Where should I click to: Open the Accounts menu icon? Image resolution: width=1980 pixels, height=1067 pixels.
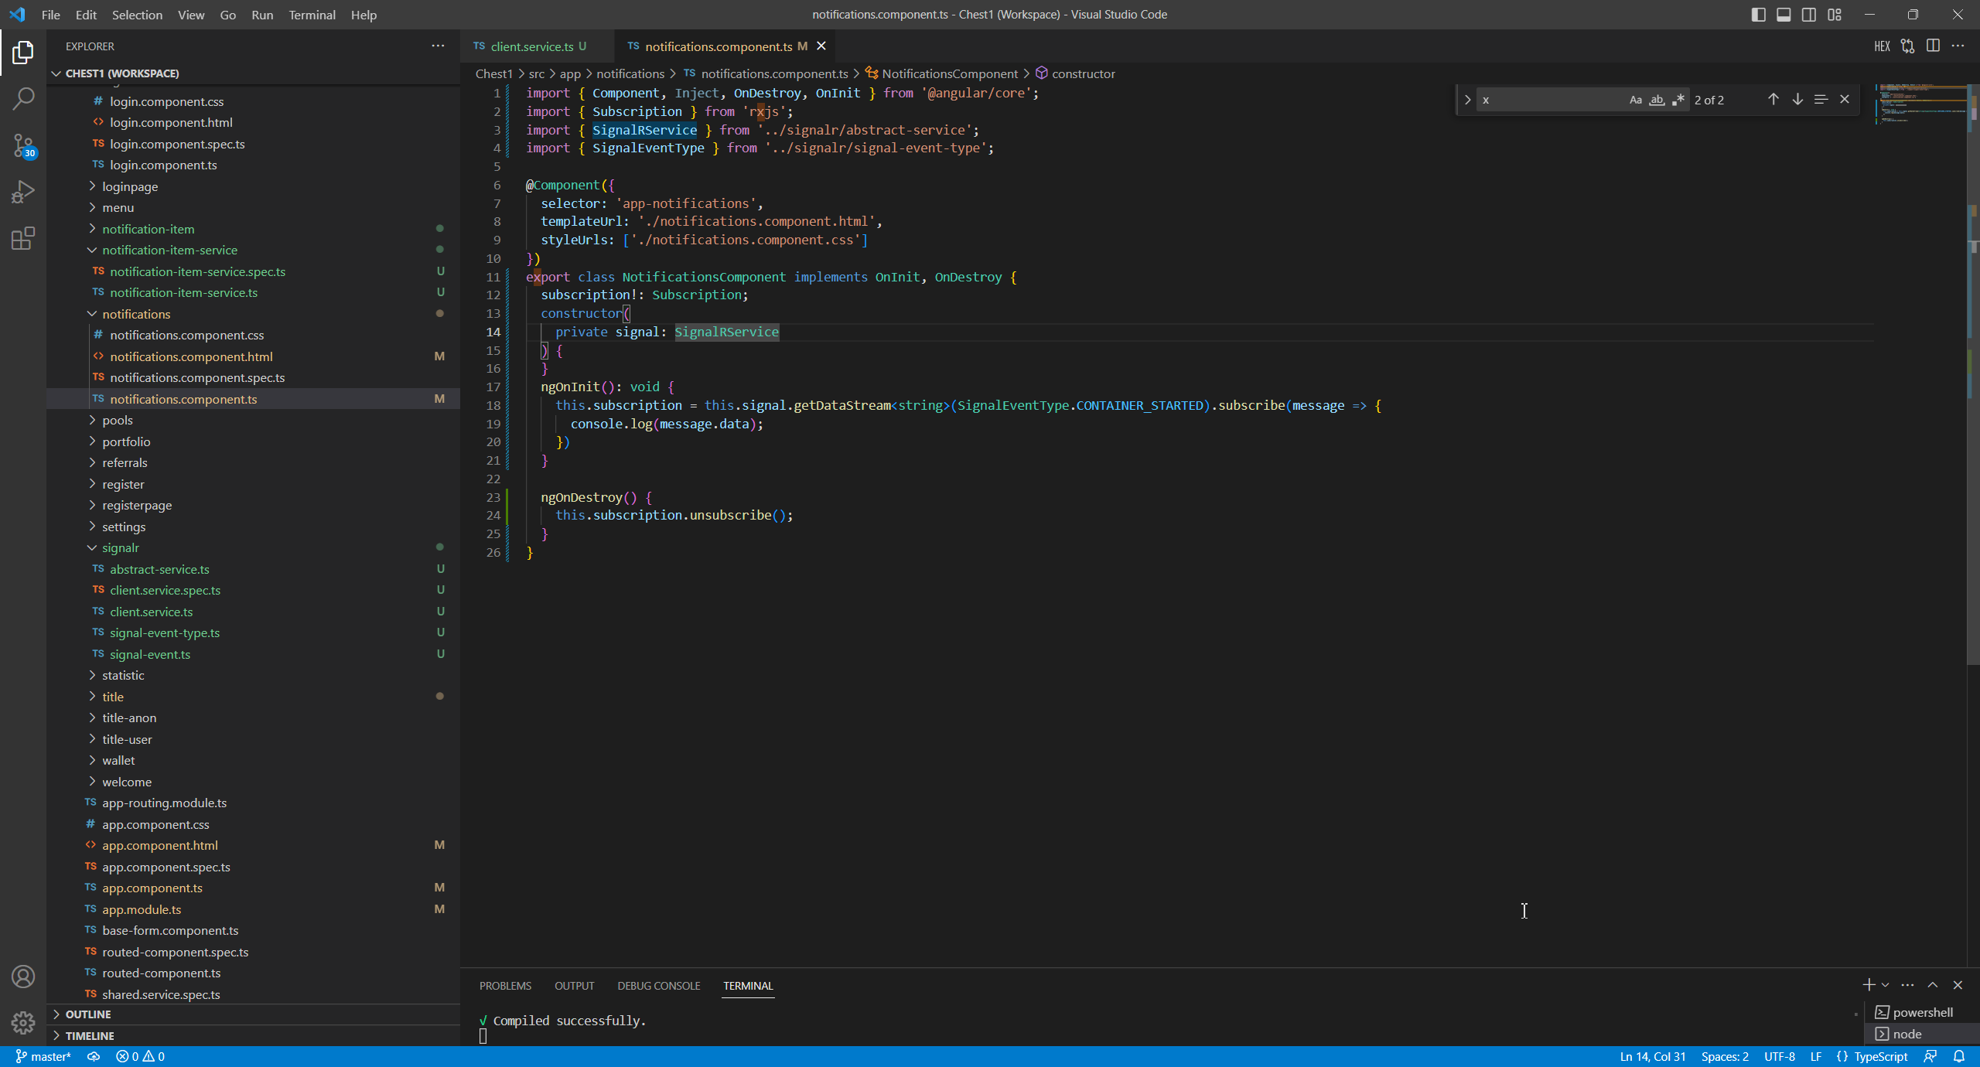[23, 977]
